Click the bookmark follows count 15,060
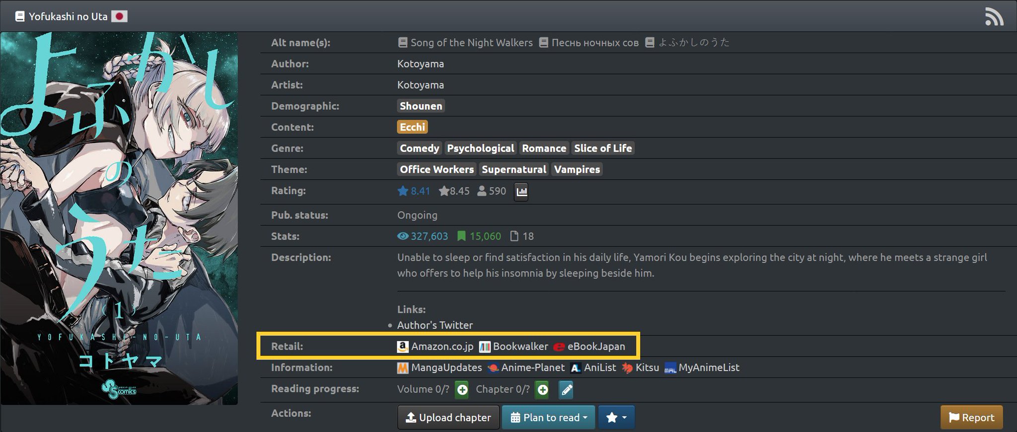Viewport: 1017px width, 432px height. point(479,236)
